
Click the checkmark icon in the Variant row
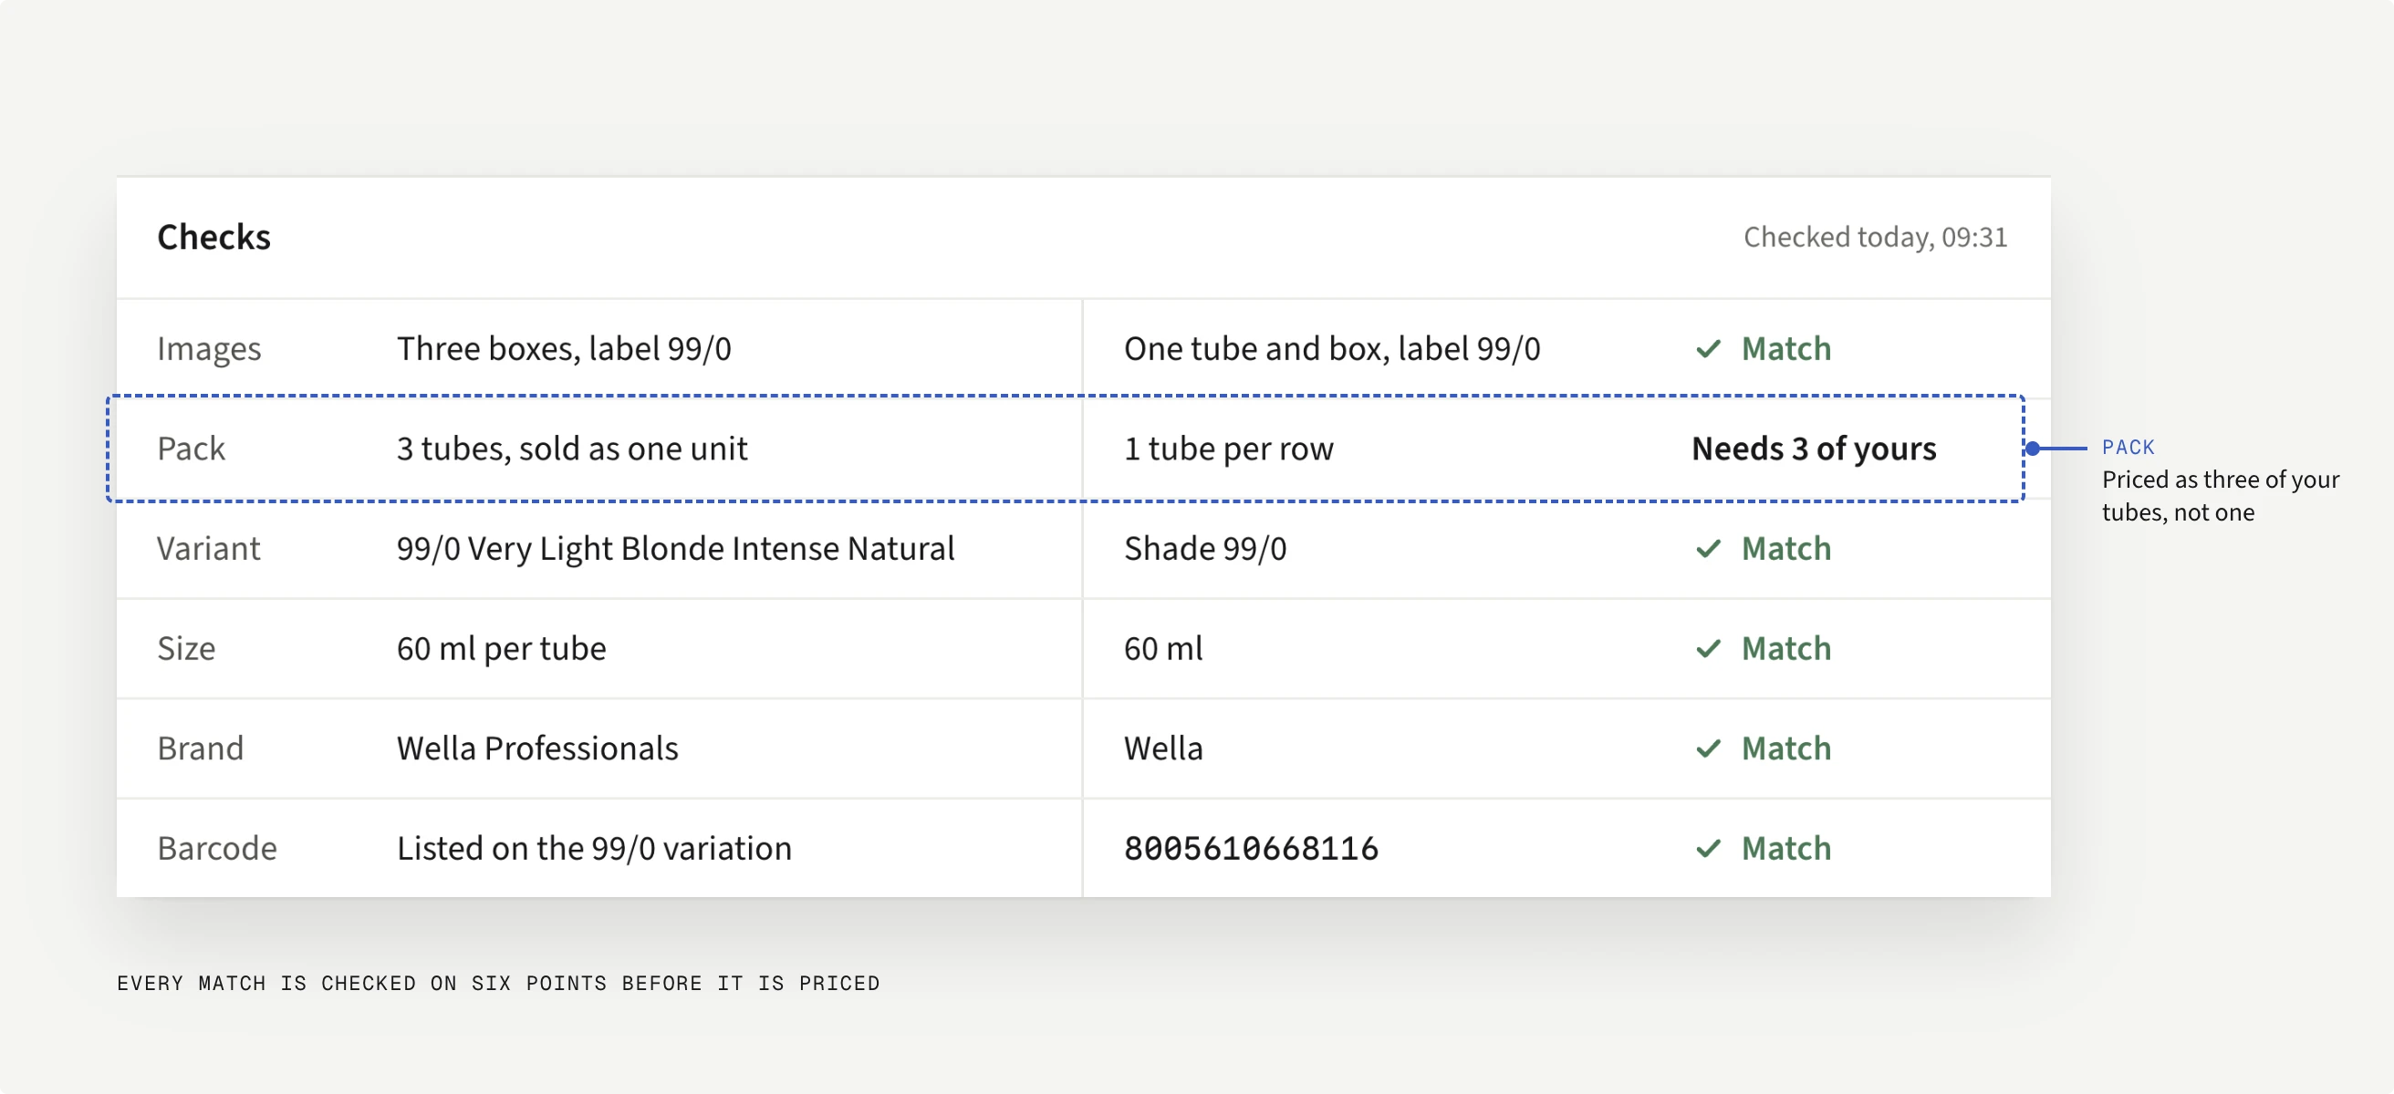1708,549
